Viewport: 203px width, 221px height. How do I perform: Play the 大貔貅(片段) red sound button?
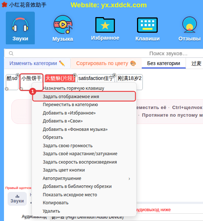tap(60, 79)
